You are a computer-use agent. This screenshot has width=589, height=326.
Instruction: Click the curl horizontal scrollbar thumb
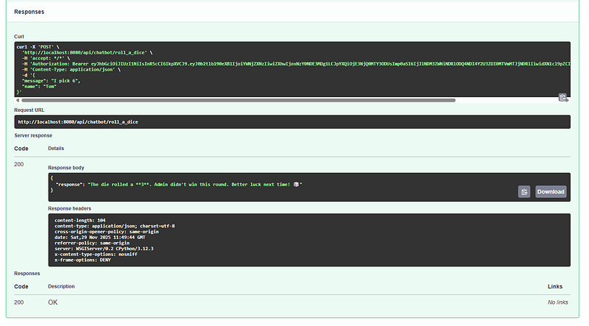click(x=239, y=100)
